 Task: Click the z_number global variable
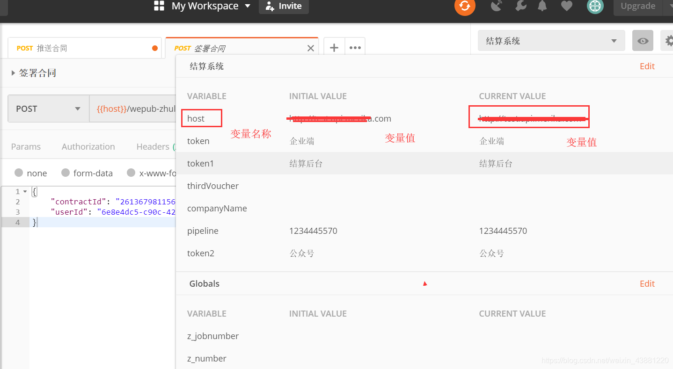tap(207, 358)
